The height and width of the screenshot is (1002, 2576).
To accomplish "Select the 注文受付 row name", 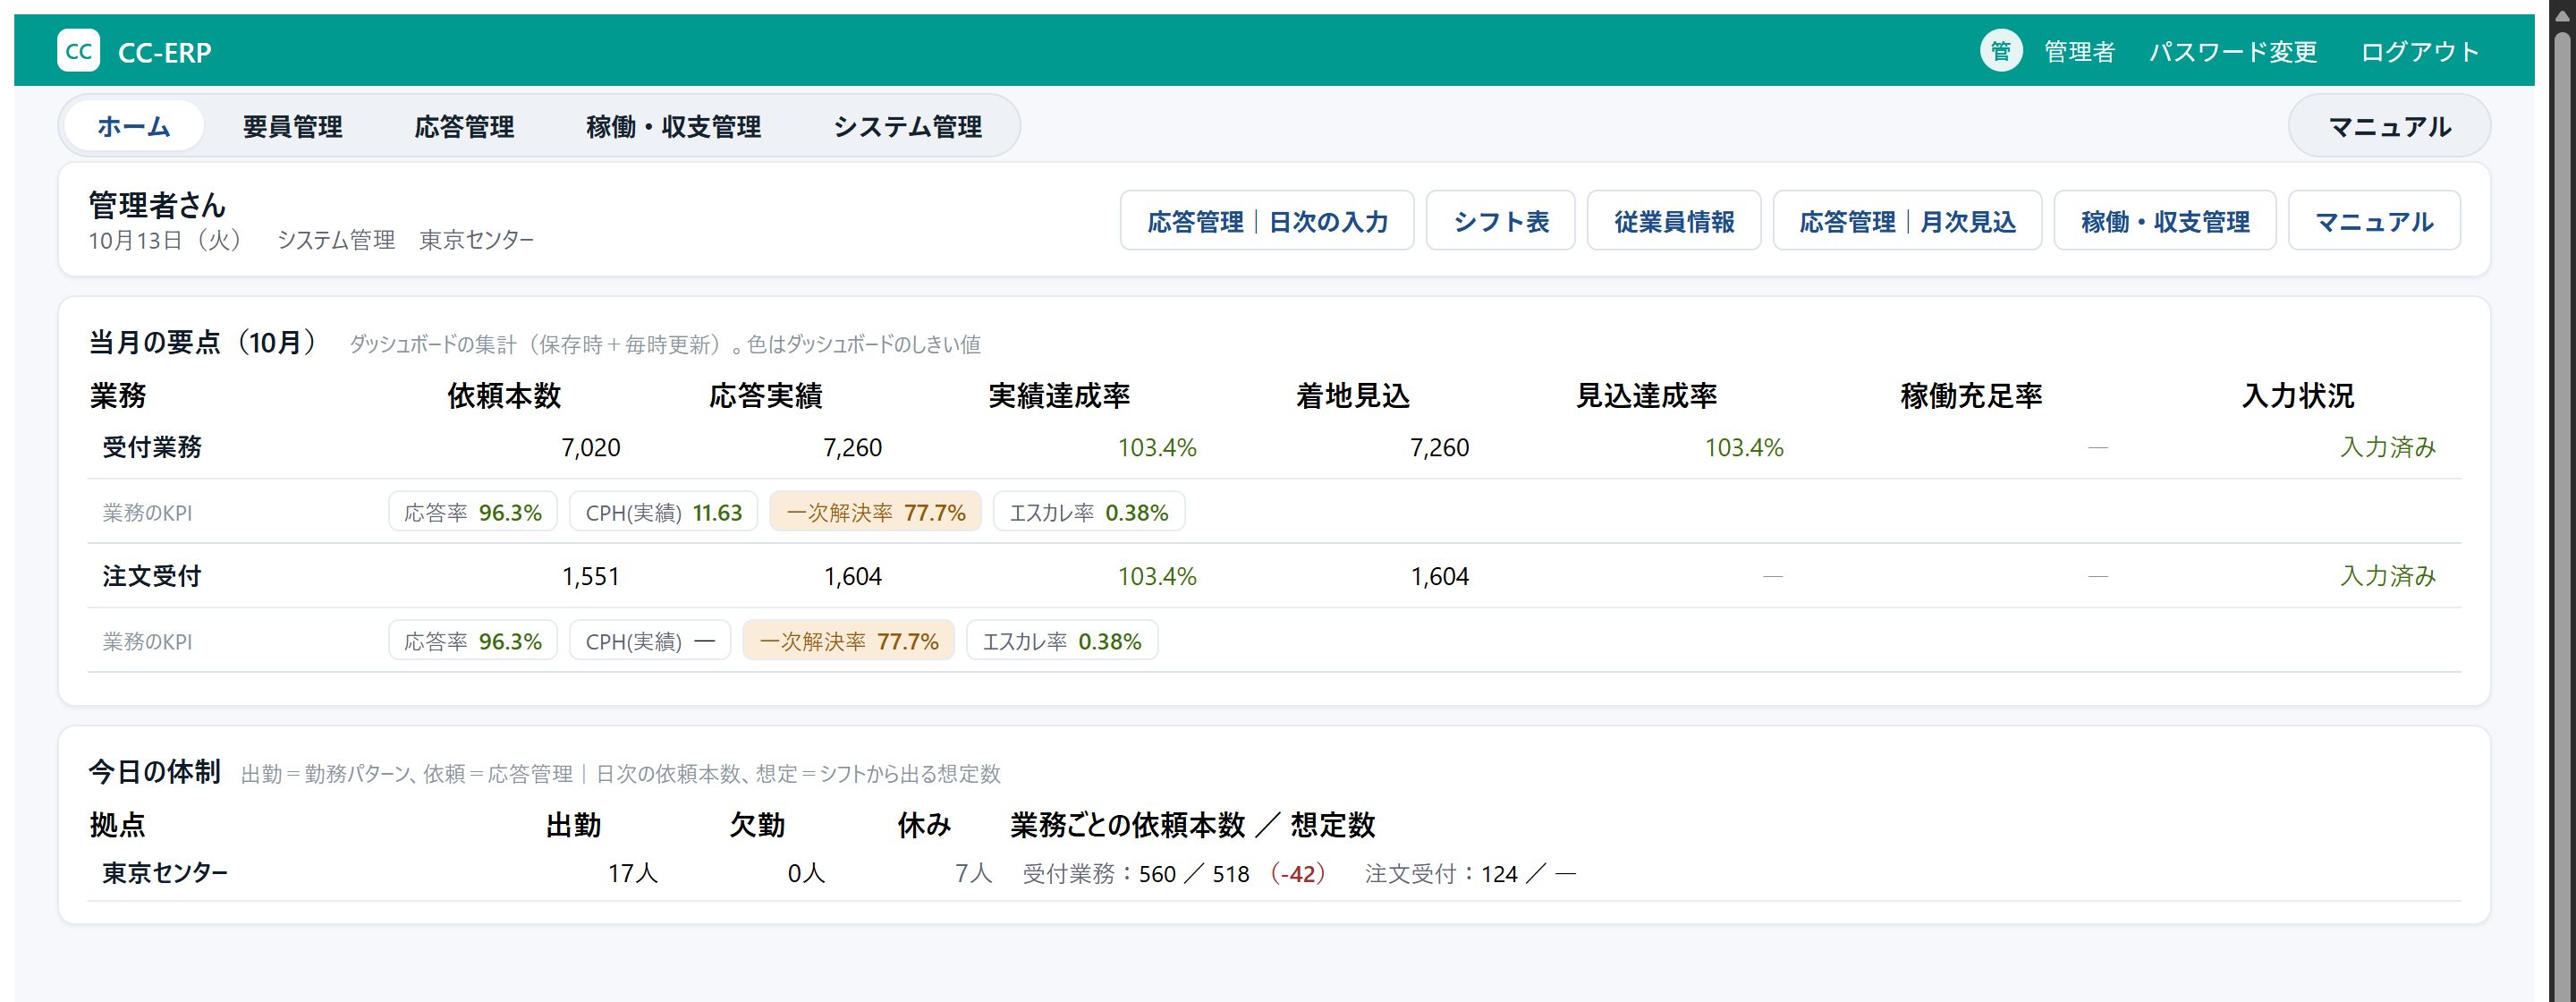I will coord(152,576).
